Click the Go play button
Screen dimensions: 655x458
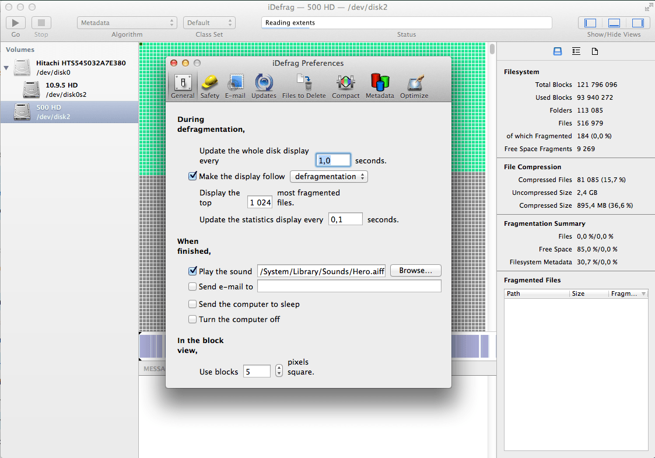coord(15,23)
